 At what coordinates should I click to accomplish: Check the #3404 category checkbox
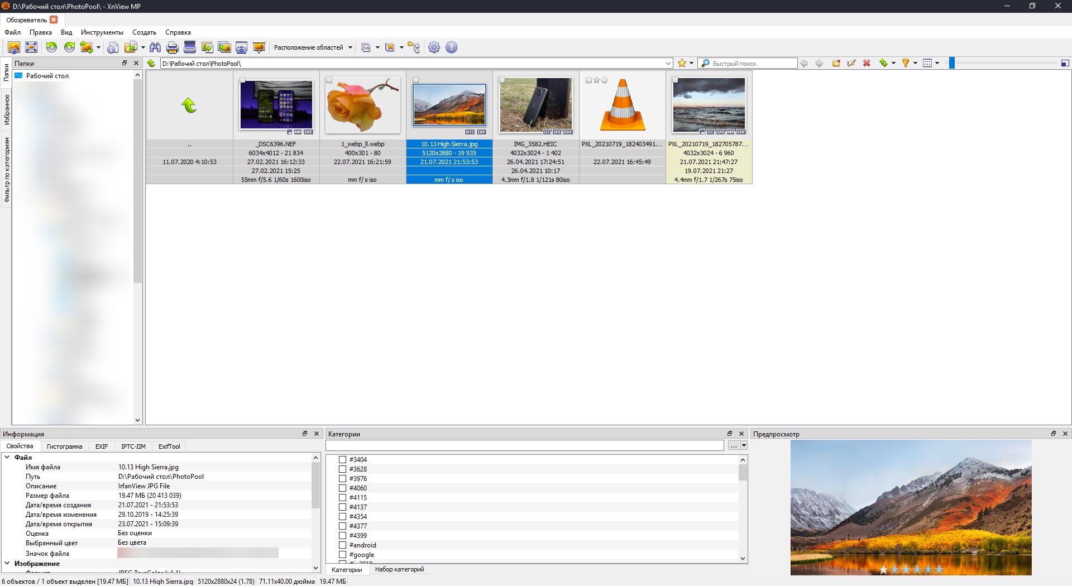[x=343, y=460]
